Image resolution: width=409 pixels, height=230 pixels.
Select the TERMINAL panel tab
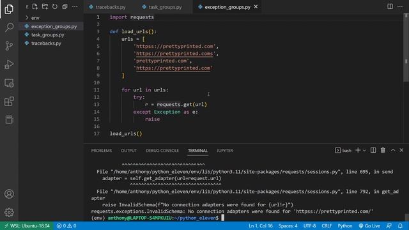tap(197, 151)
